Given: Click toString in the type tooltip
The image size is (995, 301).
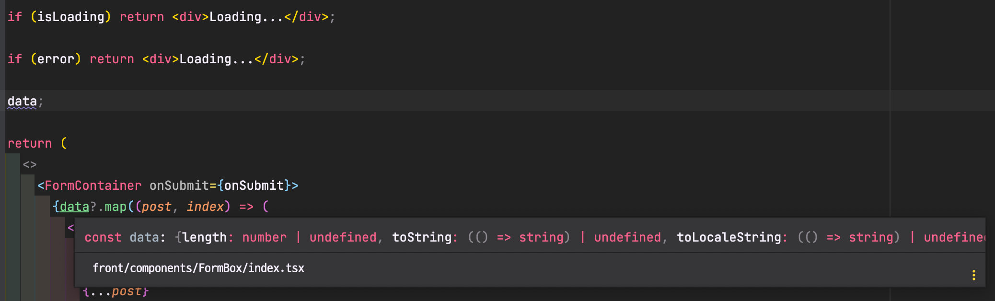Looking at the screenshot, I should (x=422, y=237).
